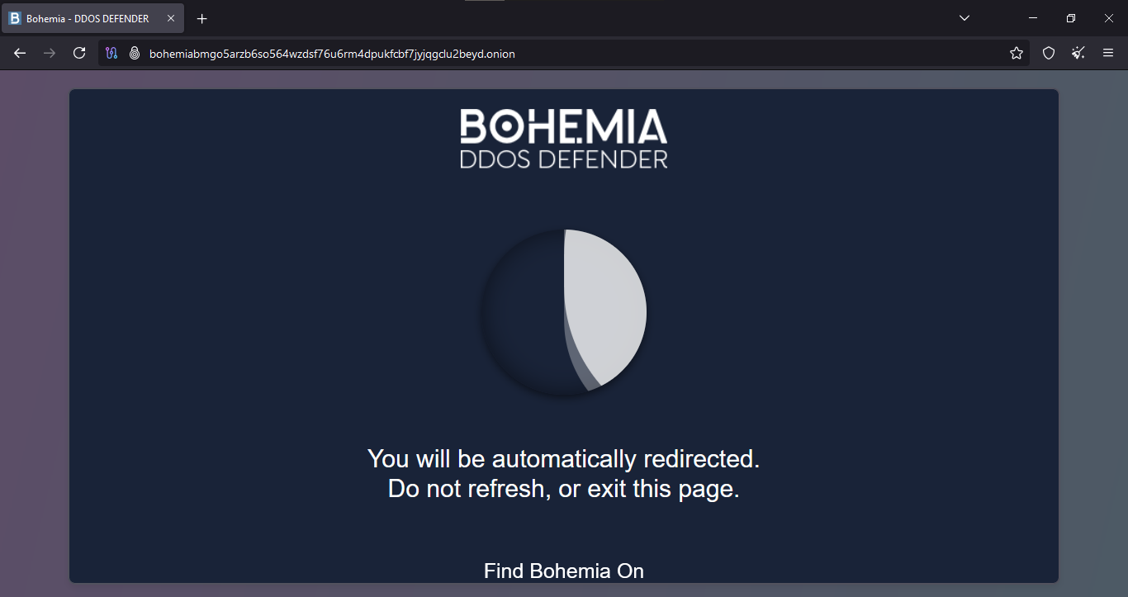Restore down the browser window
Image resolution: width=1128 pixels, height=597 pixels.
[1071, 18]
